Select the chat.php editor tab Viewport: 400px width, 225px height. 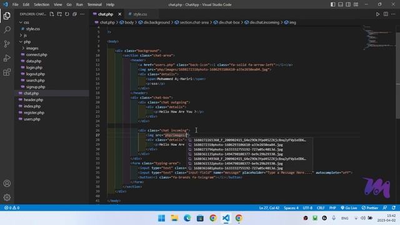pyautogui.click(x=106, y=14)
